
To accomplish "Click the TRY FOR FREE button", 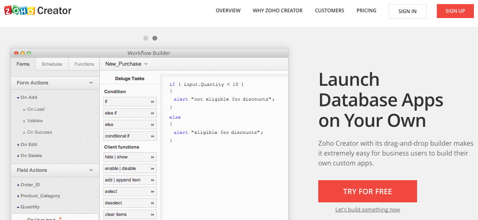I will click(x=367, y=191).
